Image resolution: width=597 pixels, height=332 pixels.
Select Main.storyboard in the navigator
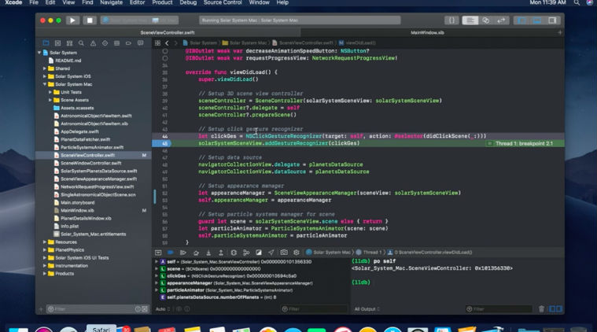point(77,202)
